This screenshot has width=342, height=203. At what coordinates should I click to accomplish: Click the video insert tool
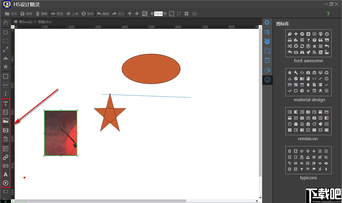(5, 130)
